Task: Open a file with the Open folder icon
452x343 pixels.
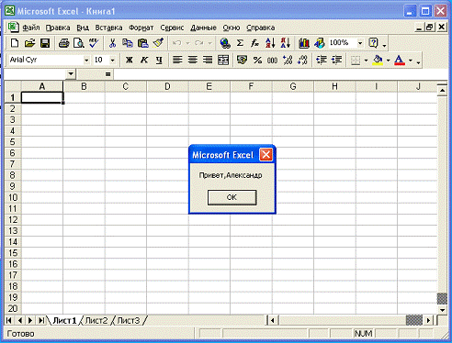Action: pos(29,43)
